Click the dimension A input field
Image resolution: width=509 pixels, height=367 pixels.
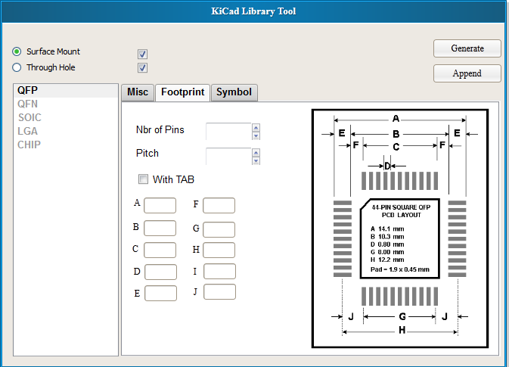(160, 205)
